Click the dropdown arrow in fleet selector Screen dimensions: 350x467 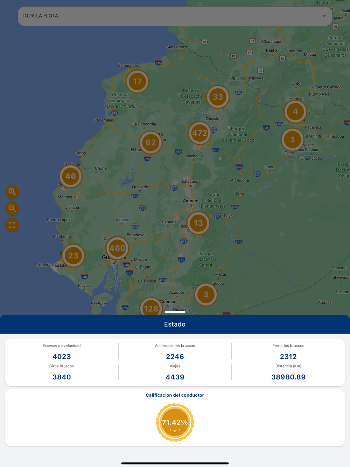(324, 16)
